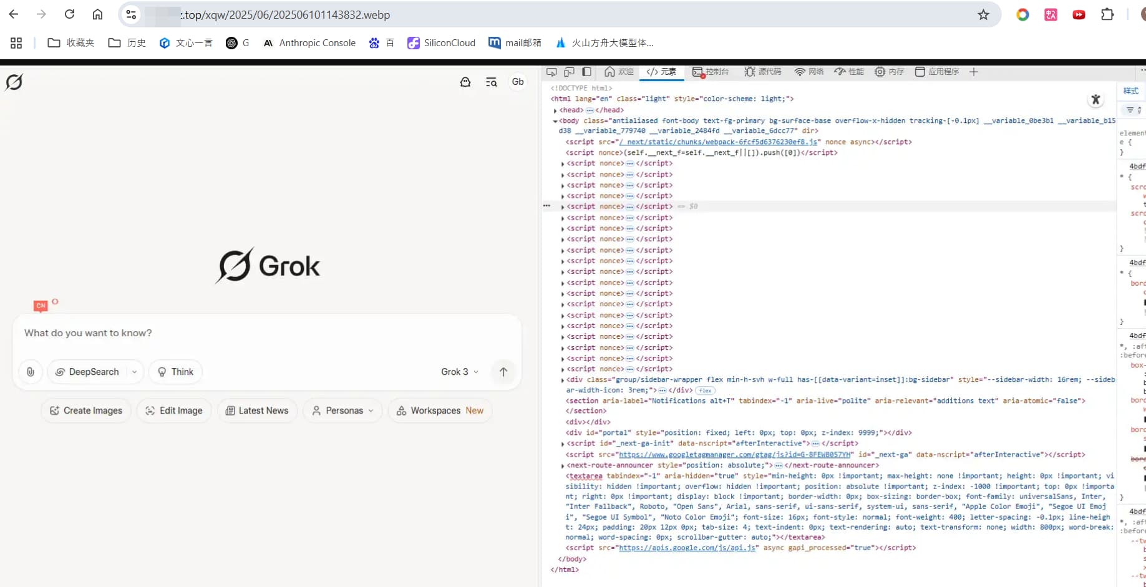Expand the _next-ga-init script node

tap(563, 444)
